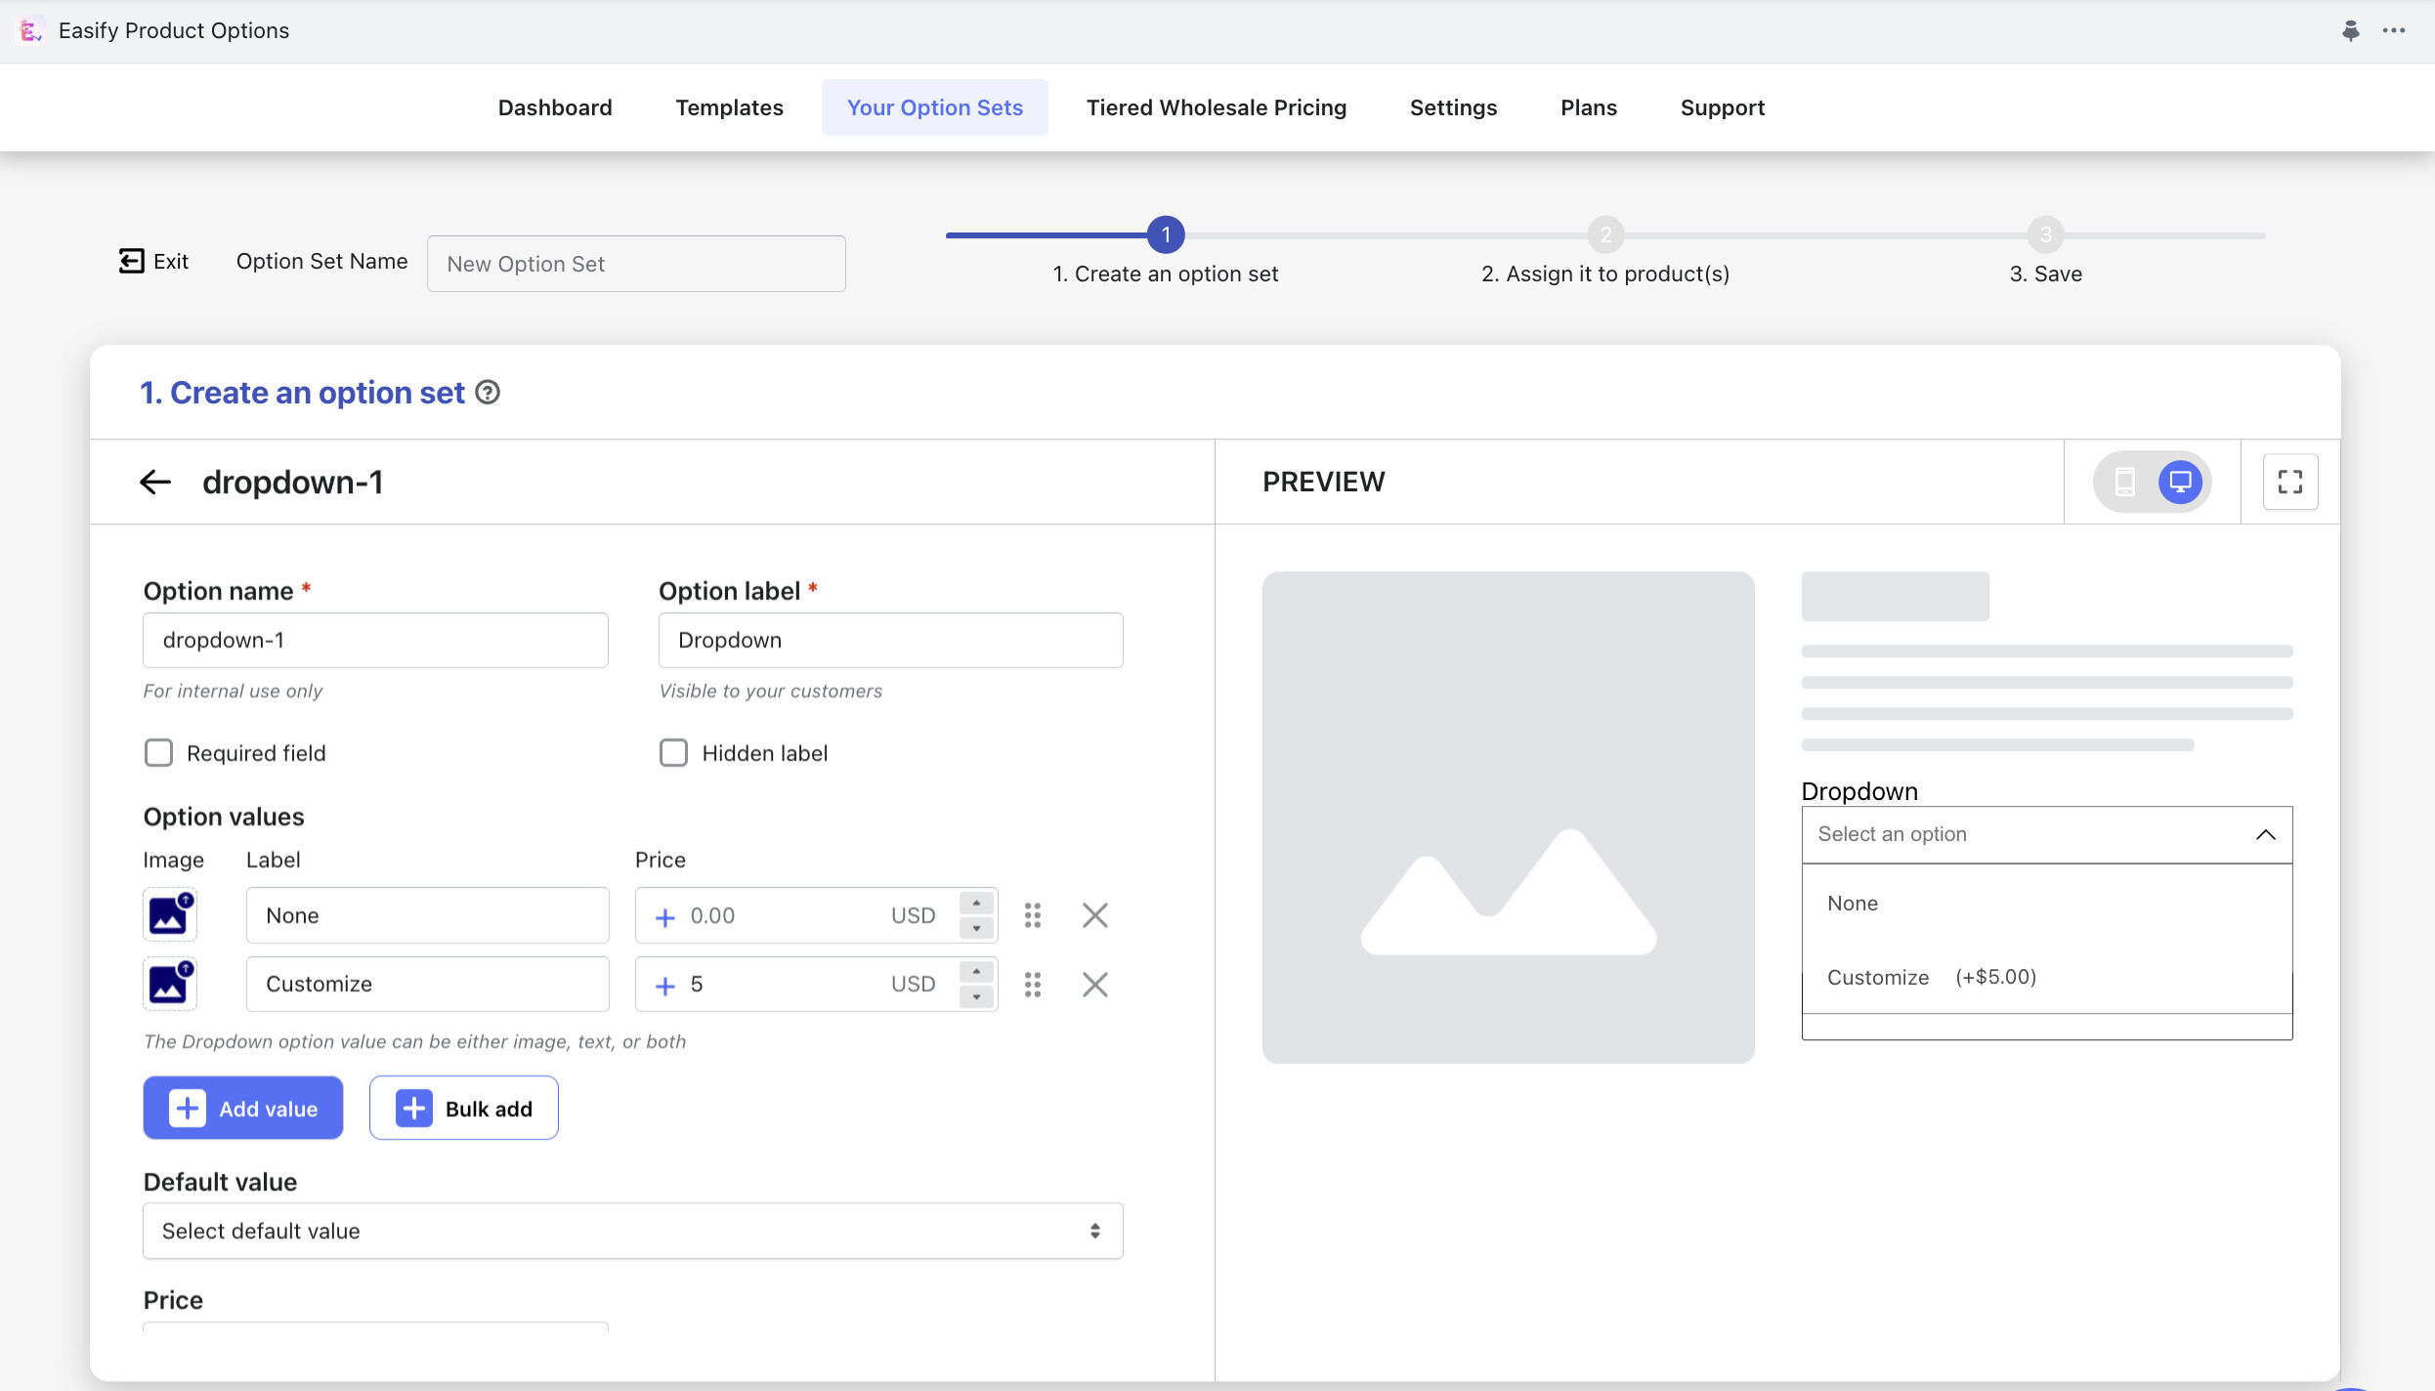Click the Add value button
Screen dimensions: 2435x1391
coord(242,1109)
